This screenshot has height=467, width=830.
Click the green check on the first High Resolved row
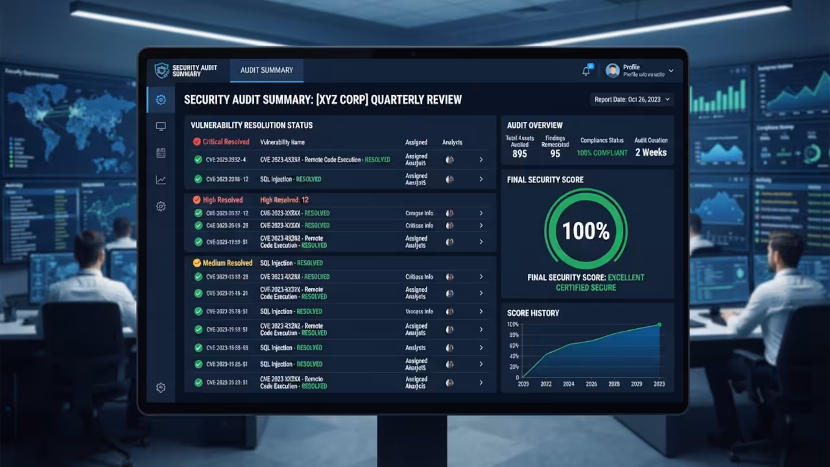pos(198,213)
